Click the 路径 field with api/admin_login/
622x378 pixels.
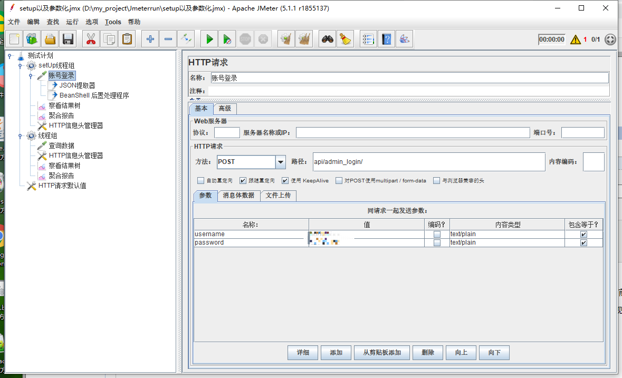(429, 162)
